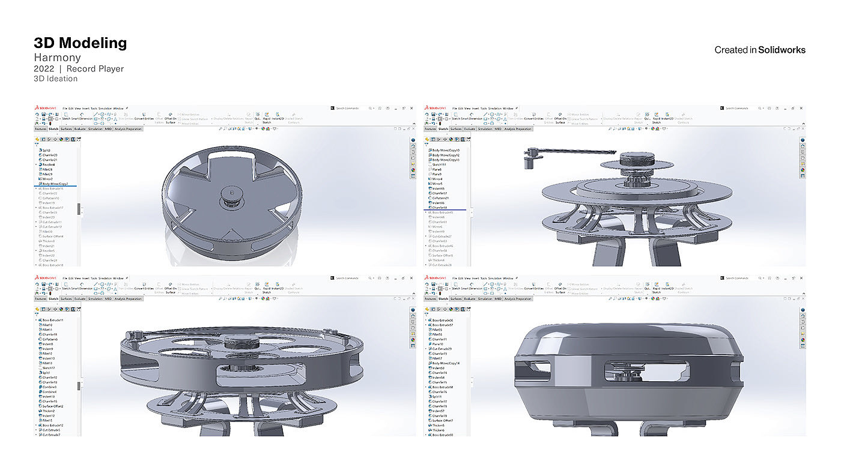Viewport: 841px width, 473px height.
Task: Open the Custom Properties icon in ring-frame task pane
Action: point(414,345)
